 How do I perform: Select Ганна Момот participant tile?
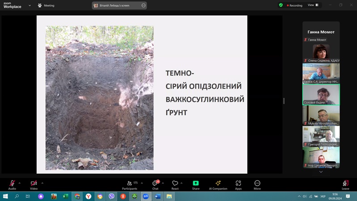321,32
